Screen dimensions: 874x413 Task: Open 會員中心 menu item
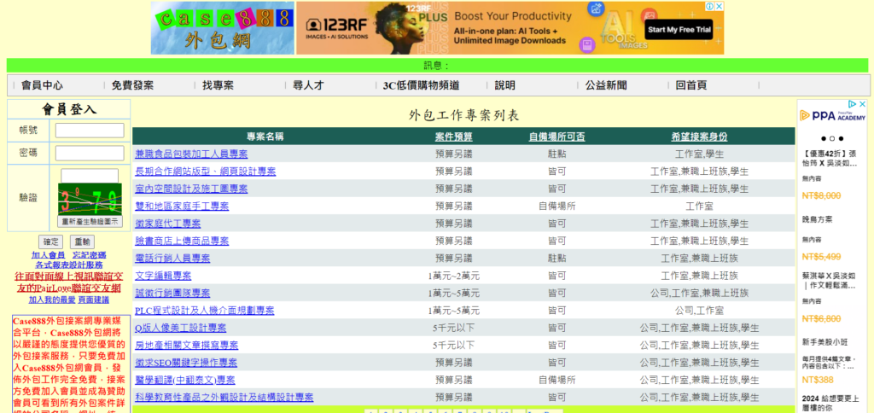tap(42, 85)
